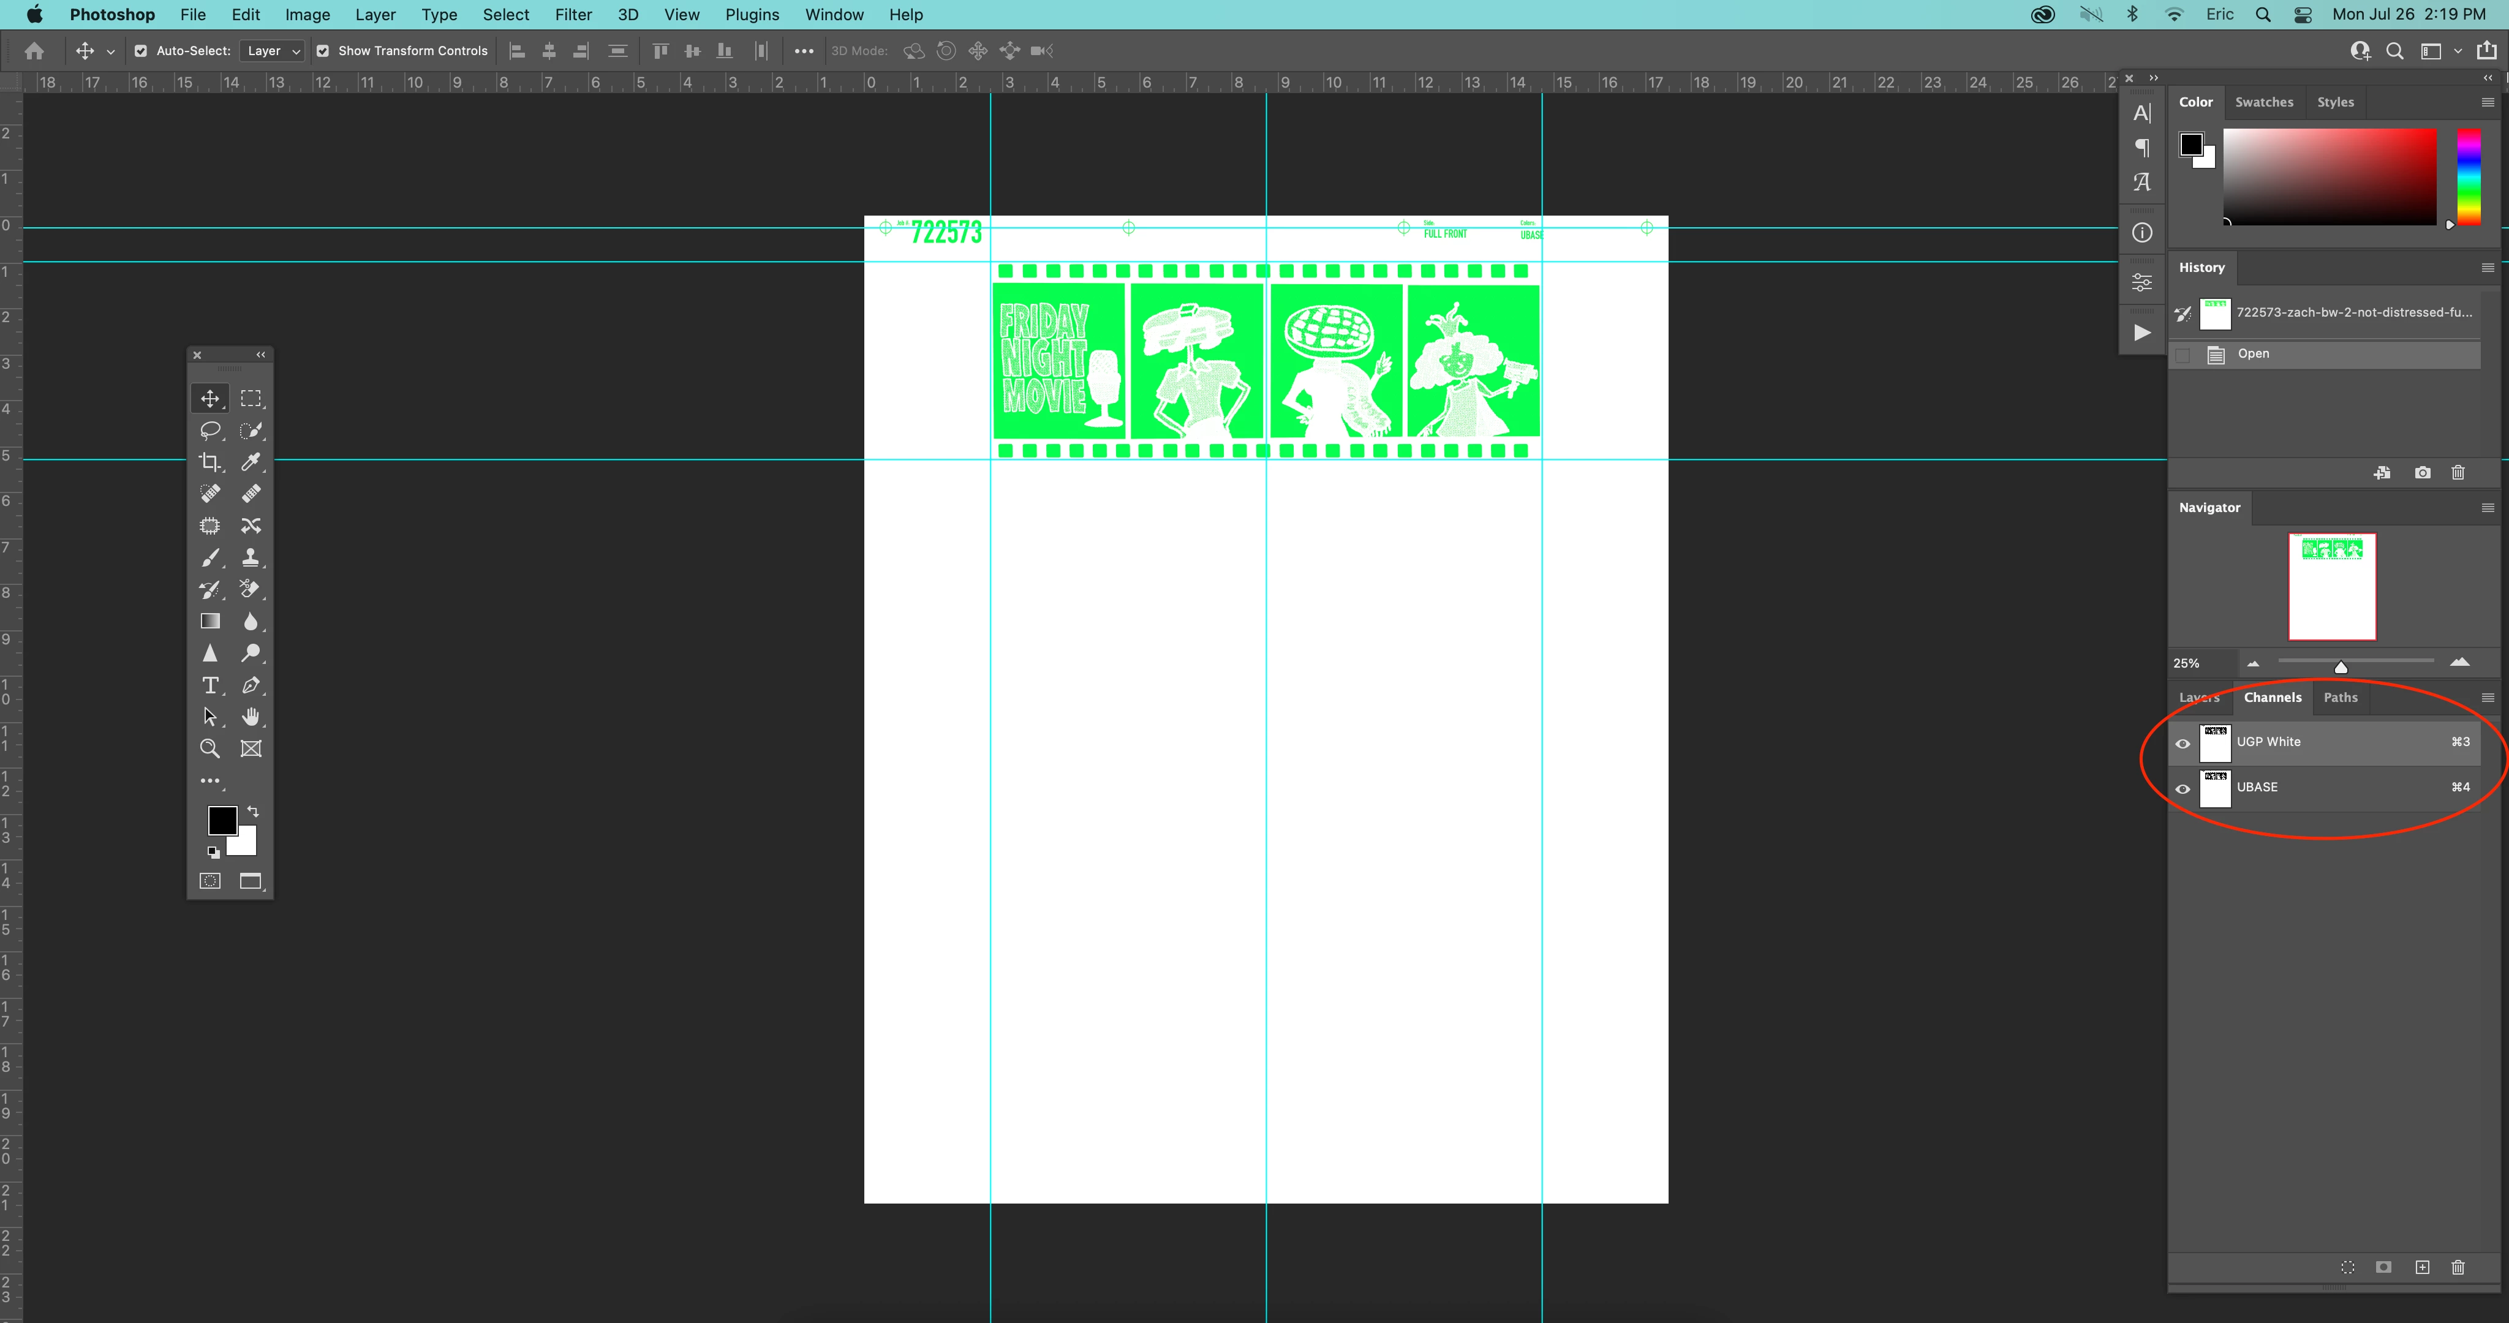
Task: Select the Zoom tool in toolbox
Action: click(209, 748)
